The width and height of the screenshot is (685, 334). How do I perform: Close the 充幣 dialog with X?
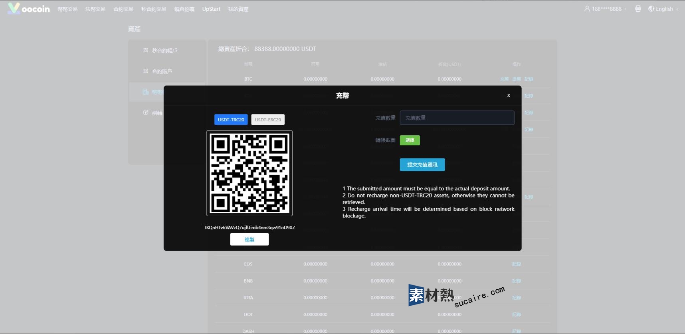click(x=509, y=95)
